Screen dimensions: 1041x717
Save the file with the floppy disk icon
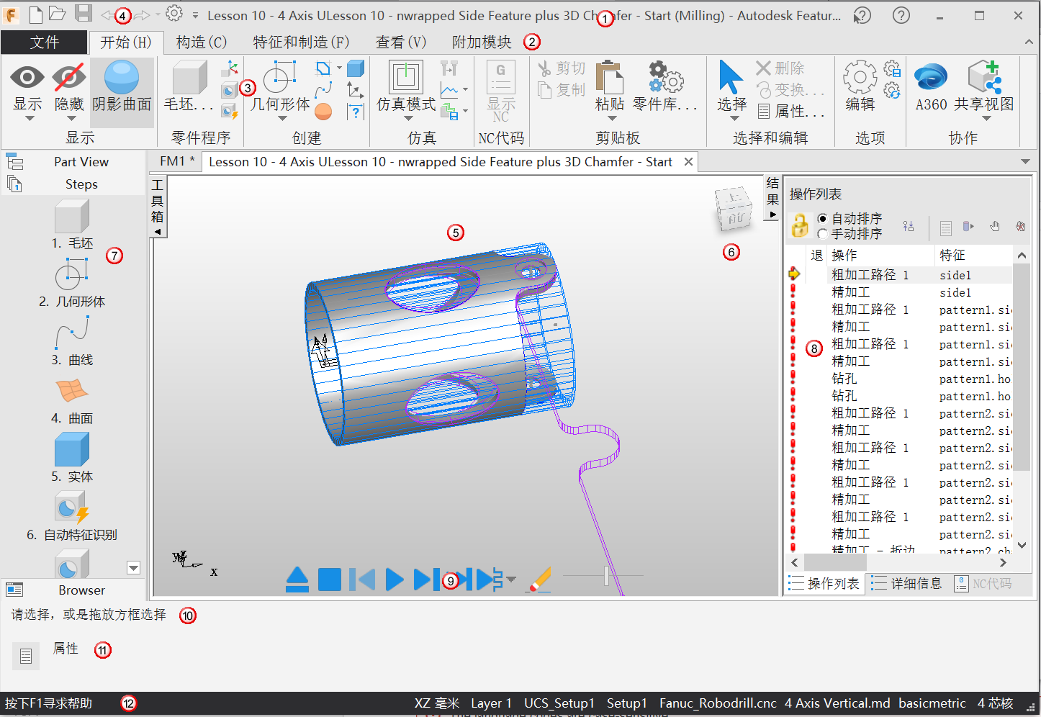pos(84,14)
